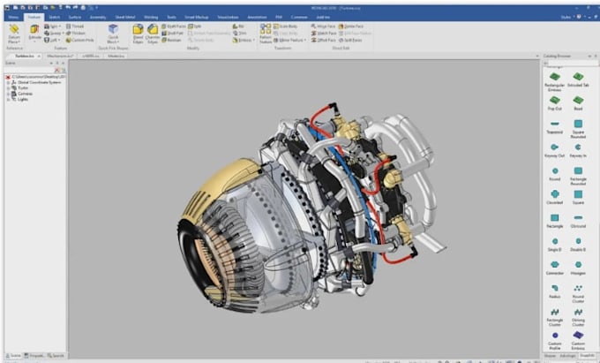
Task: Select the Move Face tool
Action: pos(323,26)
